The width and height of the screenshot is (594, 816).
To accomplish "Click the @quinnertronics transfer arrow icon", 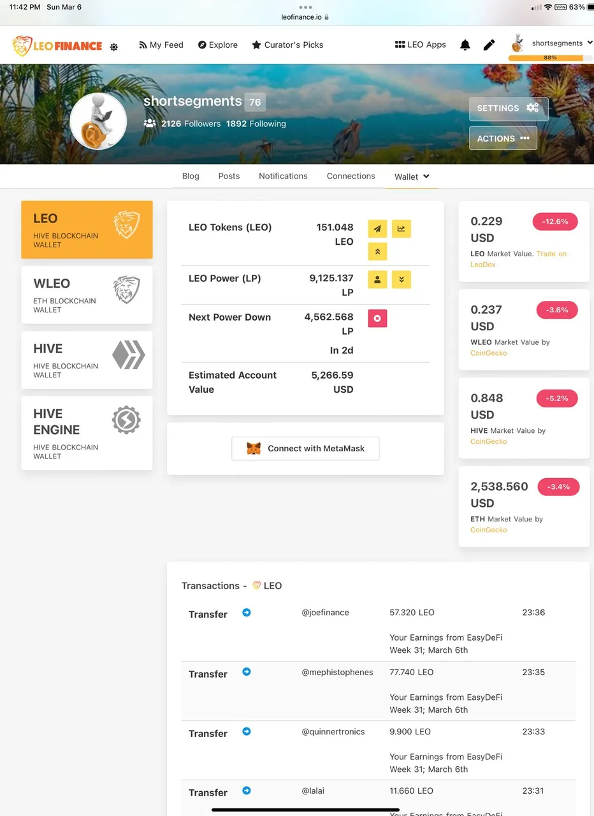I will (247, 731).
